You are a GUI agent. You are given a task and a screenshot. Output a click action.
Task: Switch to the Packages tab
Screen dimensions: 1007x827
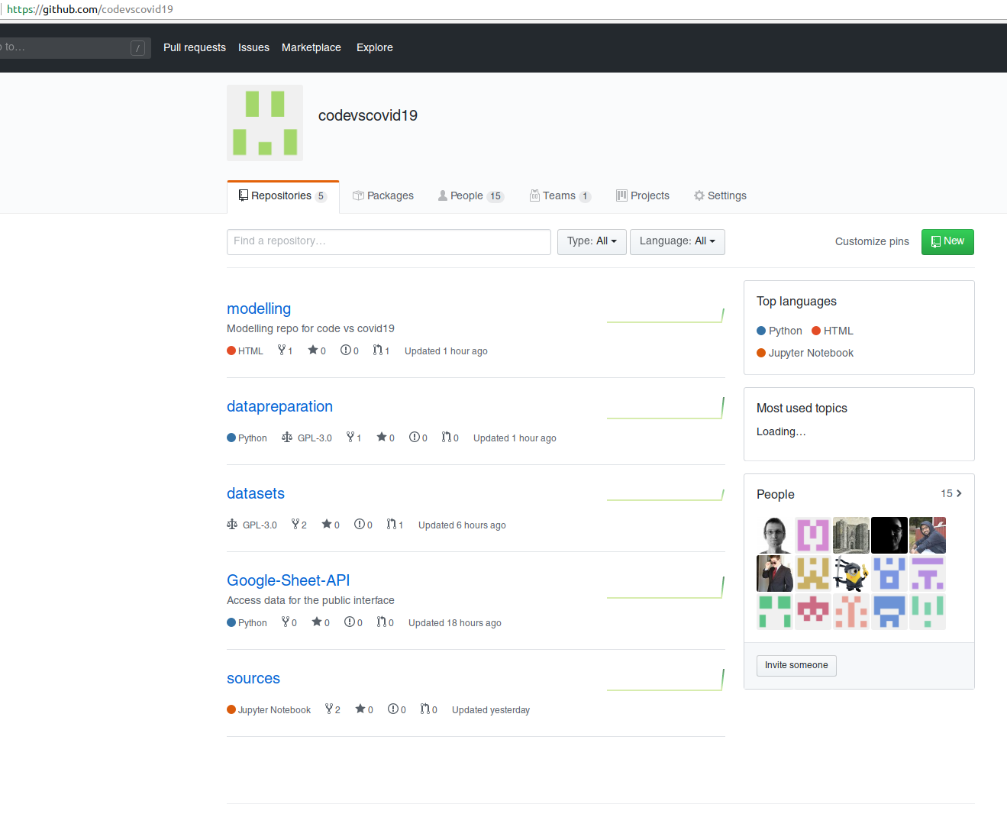coord(383,196)
